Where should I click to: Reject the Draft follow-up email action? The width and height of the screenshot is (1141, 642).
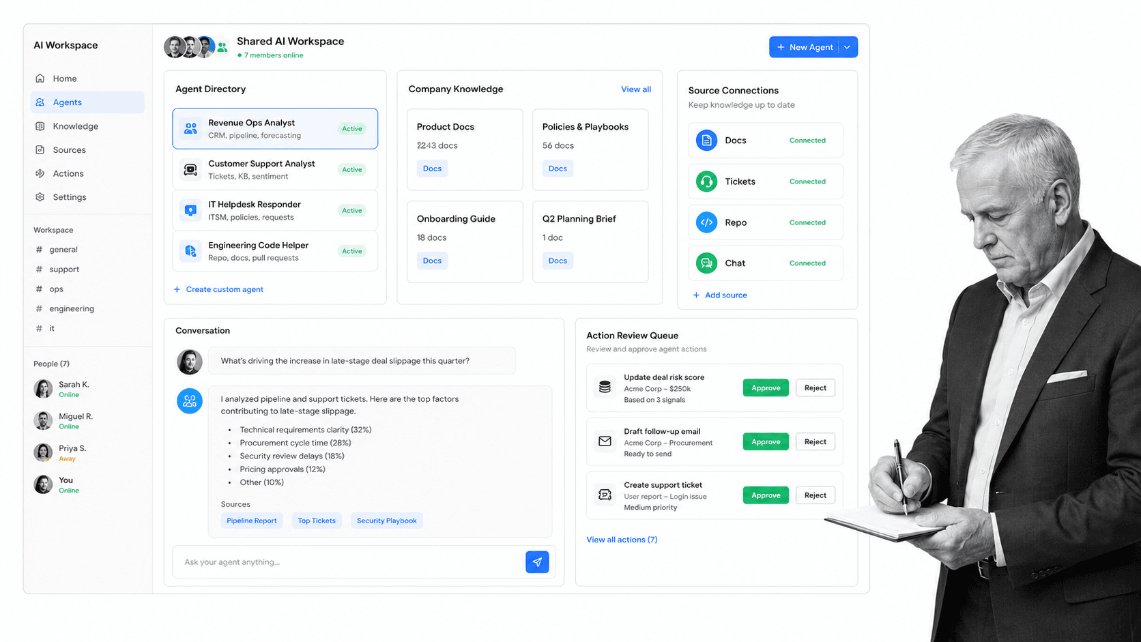[815, 441]
